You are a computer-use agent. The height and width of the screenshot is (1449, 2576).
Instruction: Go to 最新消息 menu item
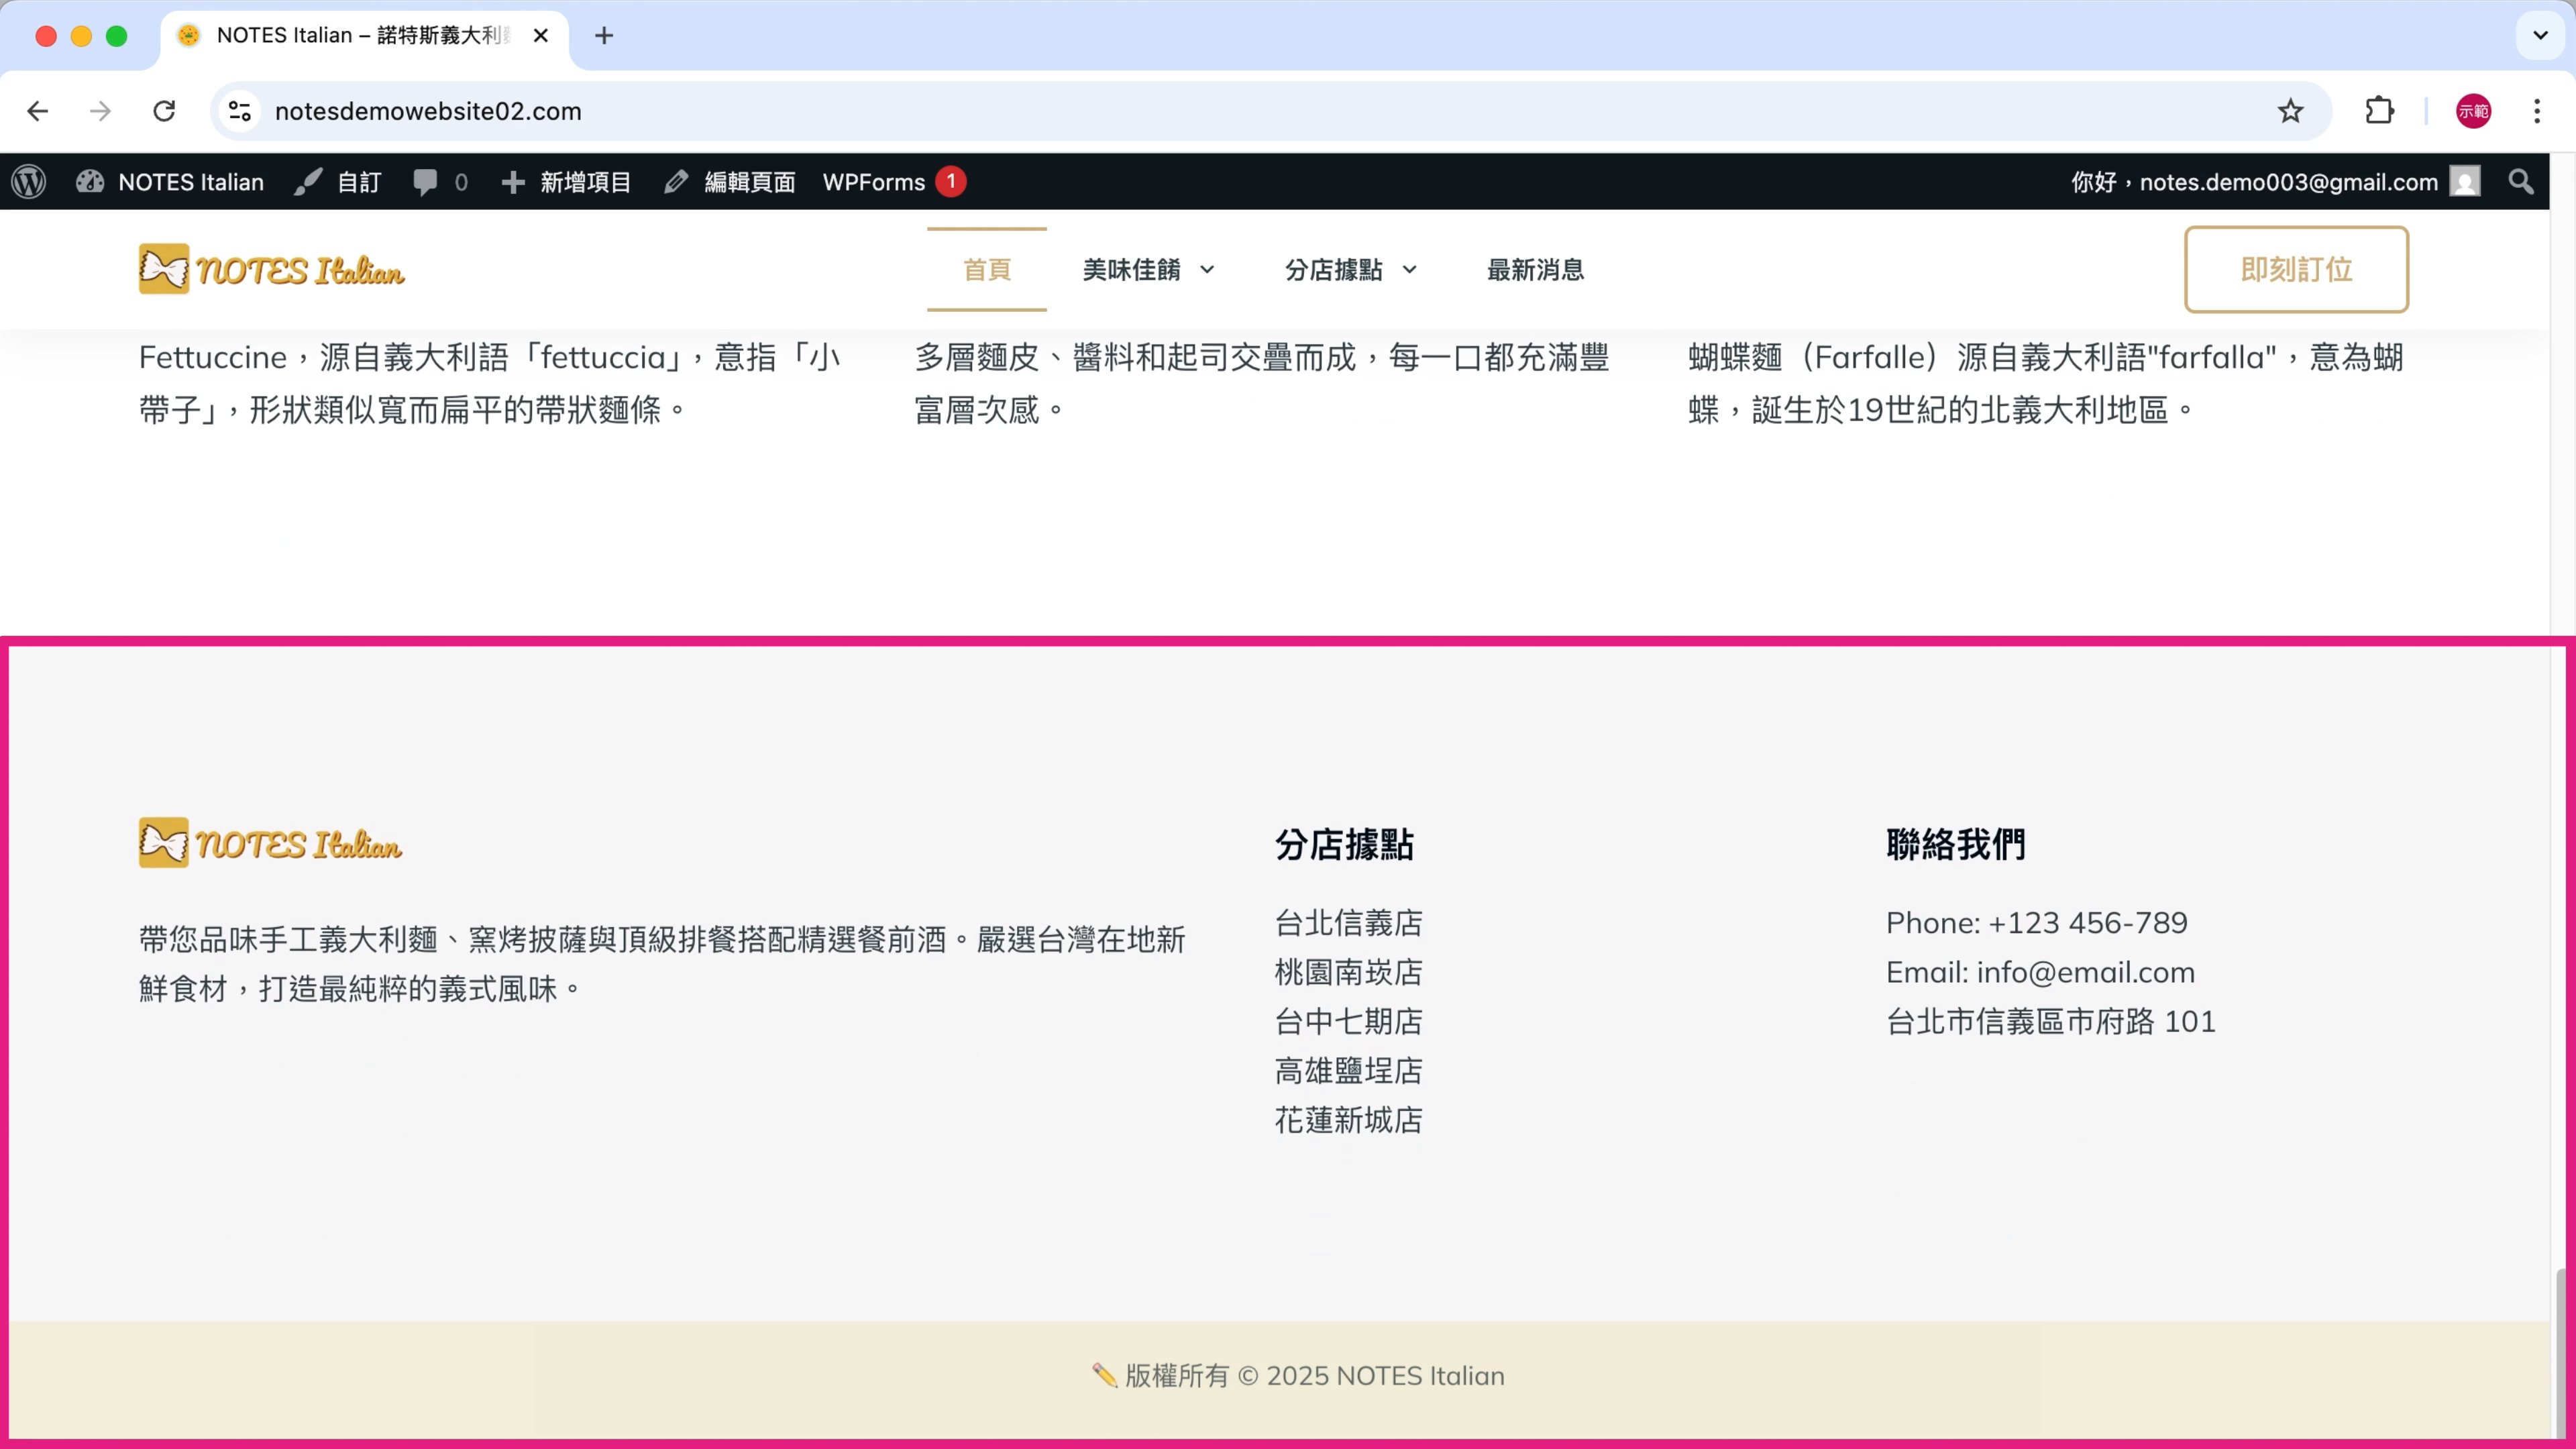1535,270
